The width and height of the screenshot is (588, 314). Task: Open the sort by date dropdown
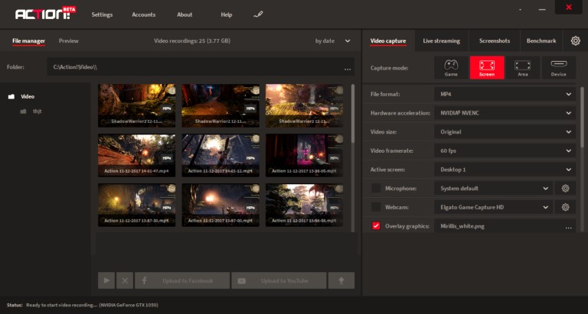332,40
